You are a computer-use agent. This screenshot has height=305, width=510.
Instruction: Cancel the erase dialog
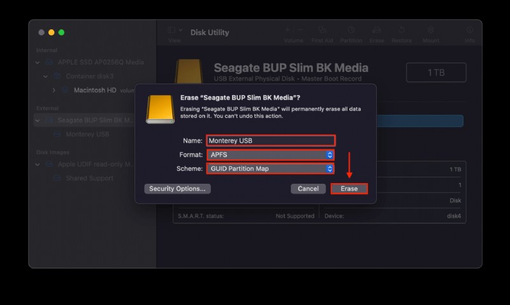(x=308, y=189)
